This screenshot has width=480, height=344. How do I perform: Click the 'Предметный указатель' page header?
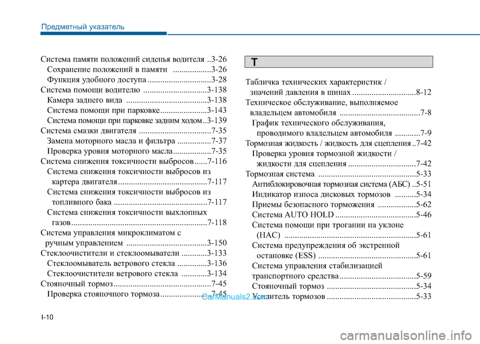point(83,27)
